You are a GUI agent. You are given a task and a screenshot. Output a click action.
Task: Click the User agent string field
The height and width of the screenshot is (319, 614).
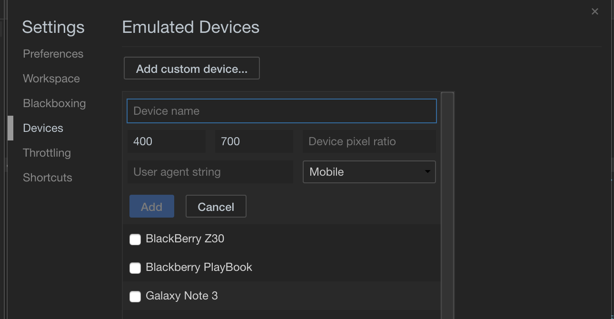210,172
